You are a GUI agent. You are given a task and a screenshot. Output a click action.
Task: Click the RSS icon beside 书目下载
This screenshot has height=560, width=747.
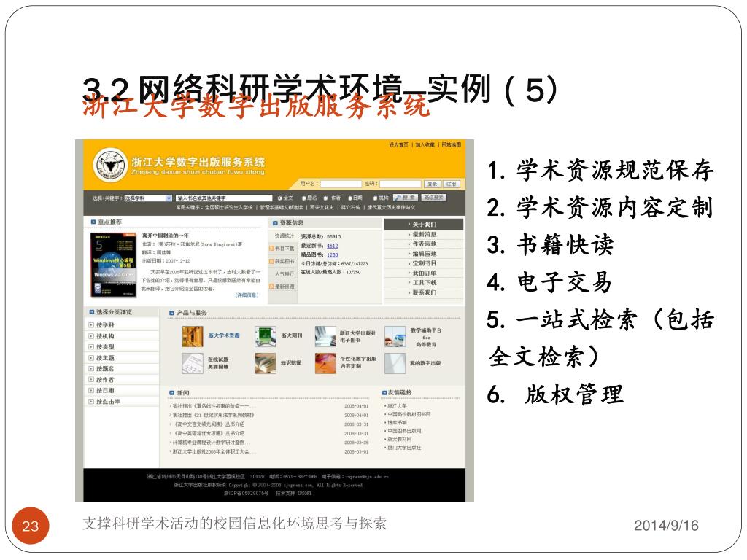[x=271, y=249]
